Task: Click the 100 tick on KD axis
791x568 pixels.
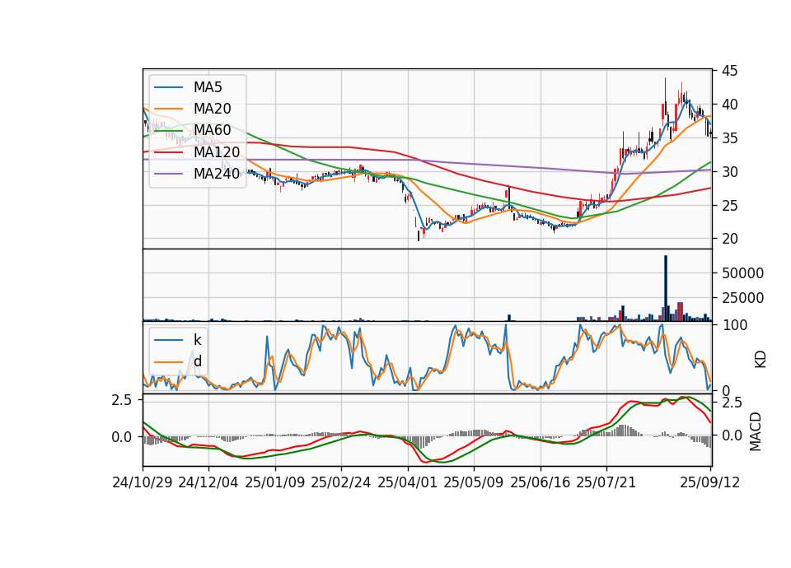Action: click(734, 325)
